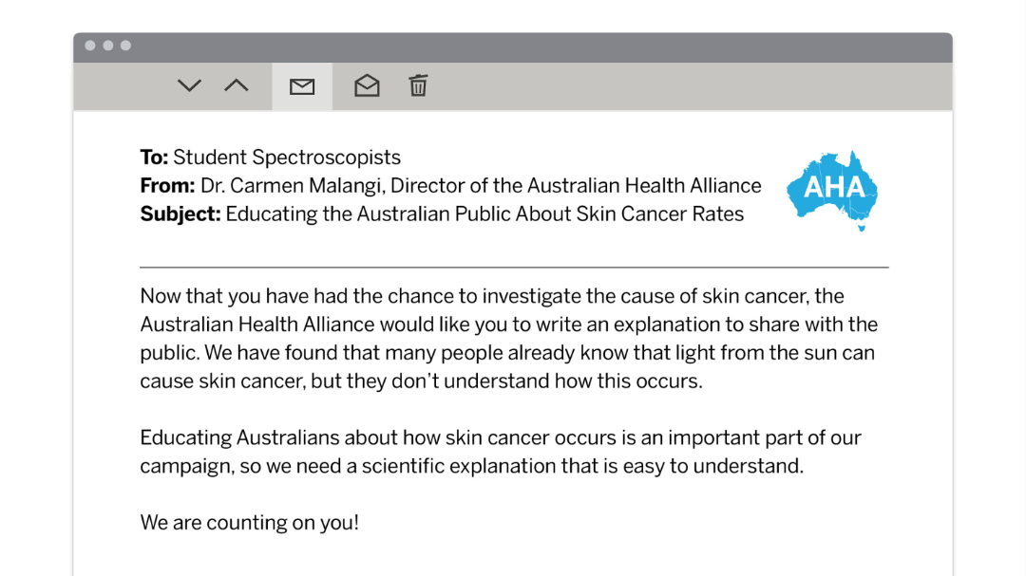This screenshot has height=576, width=1026.
Task: Go to previous message with up chevron
Action: tap(236, 86)
